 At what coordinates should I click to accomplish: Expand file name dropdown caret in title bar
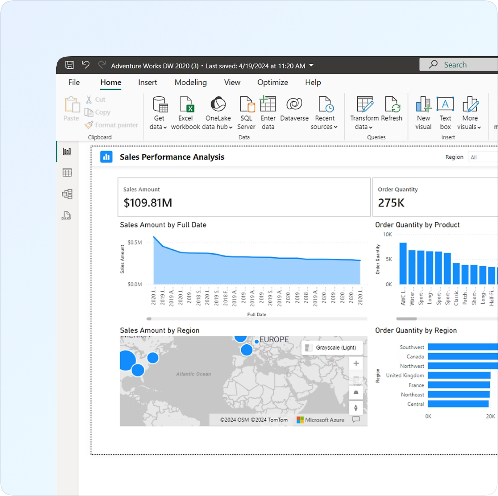[x=311, y=65]
